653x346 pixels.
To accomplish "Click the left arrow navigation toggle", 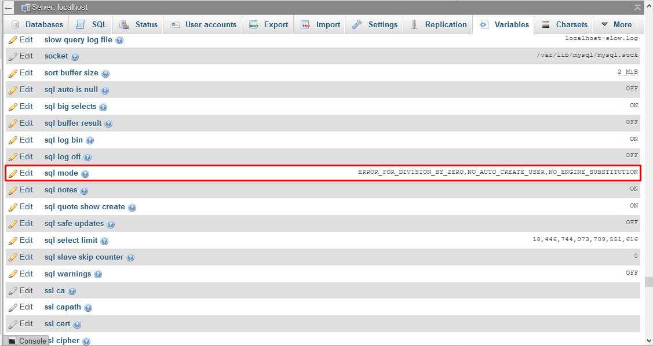I will 9,8.
